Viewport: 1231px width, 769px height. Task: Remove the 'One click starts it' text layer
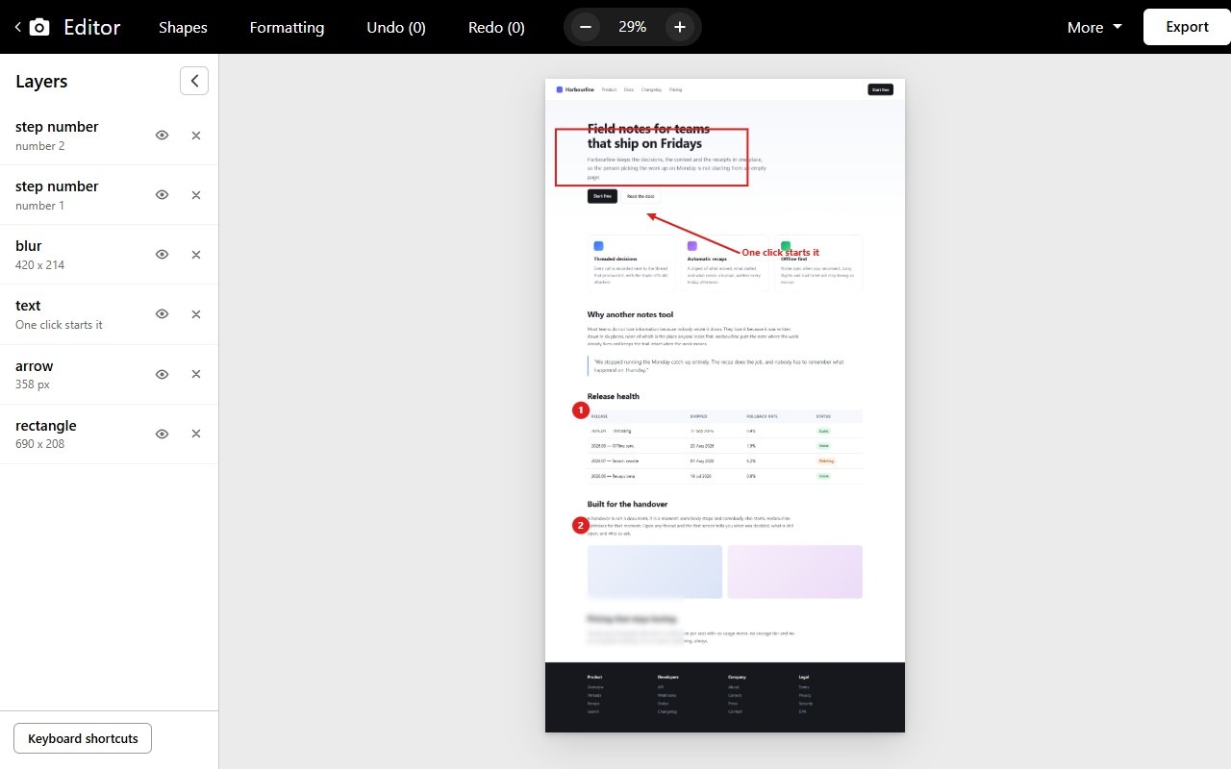pos(196,314)
